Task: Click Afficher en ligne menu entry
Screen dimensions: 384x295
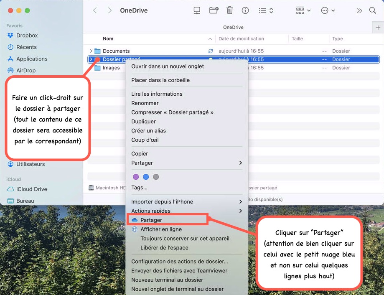Action: coord(161,229)
